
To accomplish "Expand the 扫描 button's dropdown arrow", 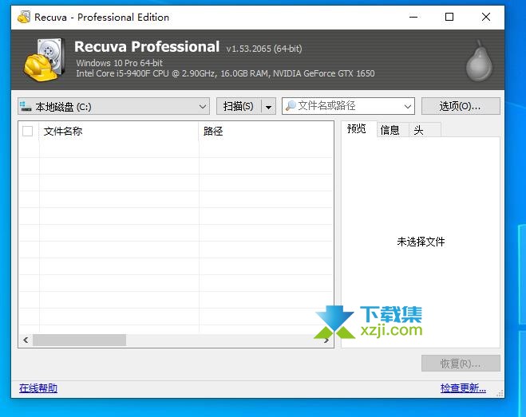I will pos(269,107).
